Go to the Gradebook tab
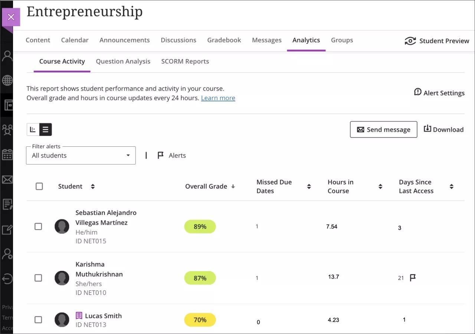475x334 pixels. click(224, 40)
